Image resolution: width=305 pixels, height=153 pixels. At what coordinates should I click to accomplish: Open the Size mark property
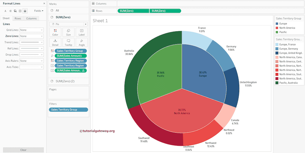pos(69,32)
